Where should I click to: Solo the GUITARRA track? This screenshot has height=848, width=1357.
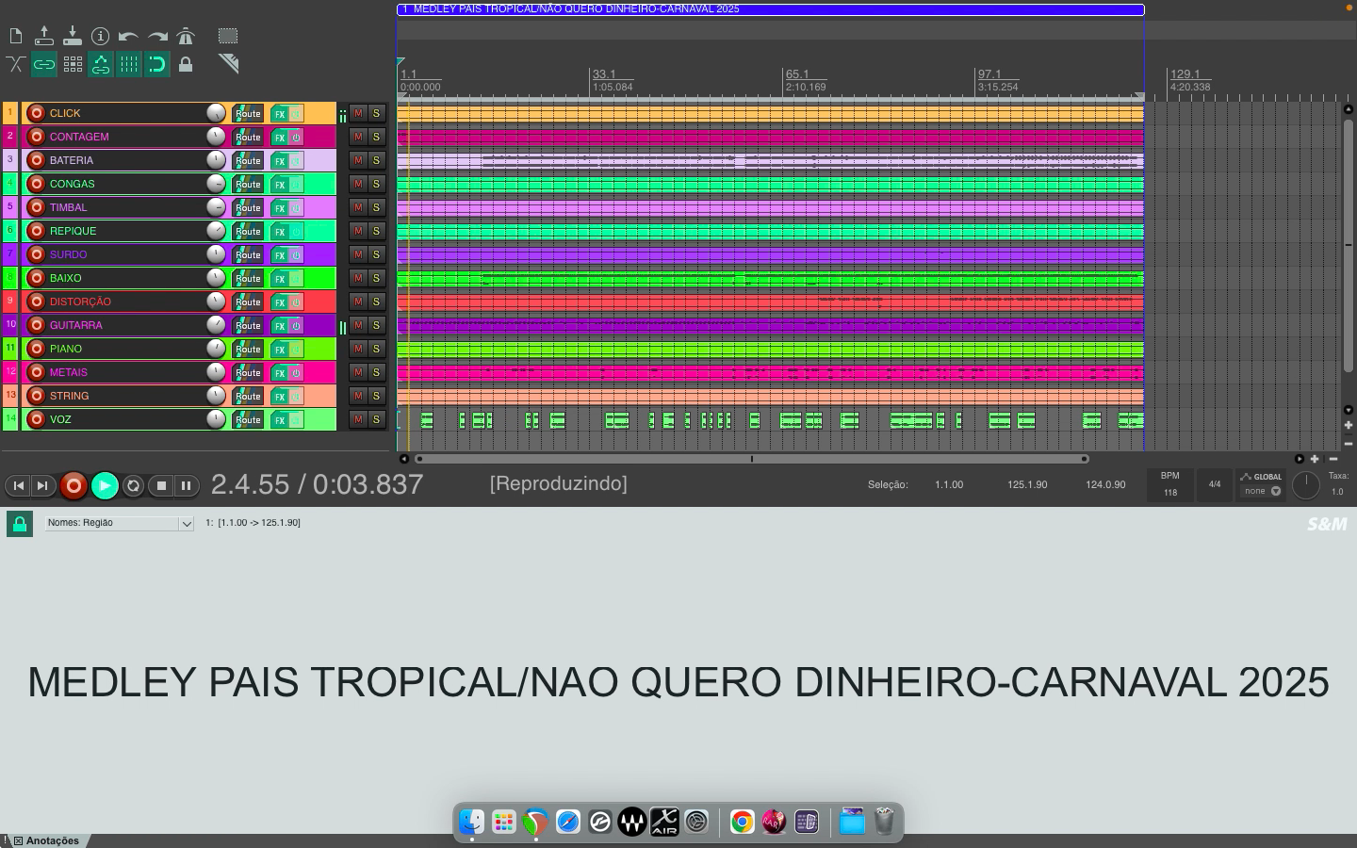point(375,325)
